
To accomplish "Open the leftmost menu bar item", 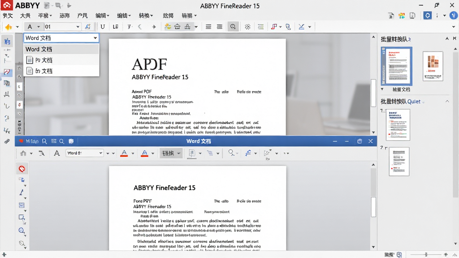I will [8, 16].
